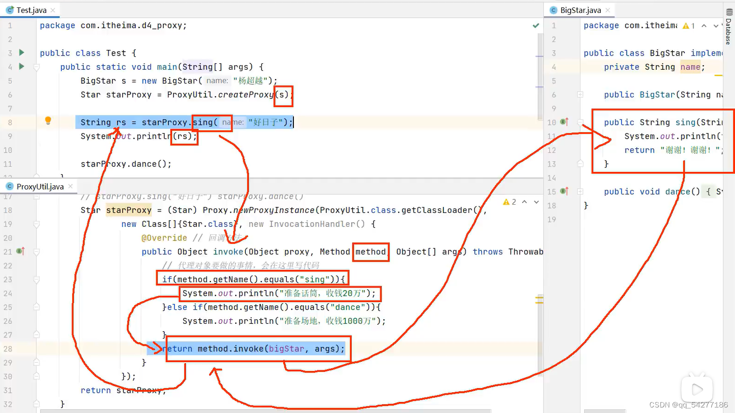Activate the BigStar.java editor tab
The width and height of the screenshot is (735, 413).
pyautogui.click(x=580, y=10)
